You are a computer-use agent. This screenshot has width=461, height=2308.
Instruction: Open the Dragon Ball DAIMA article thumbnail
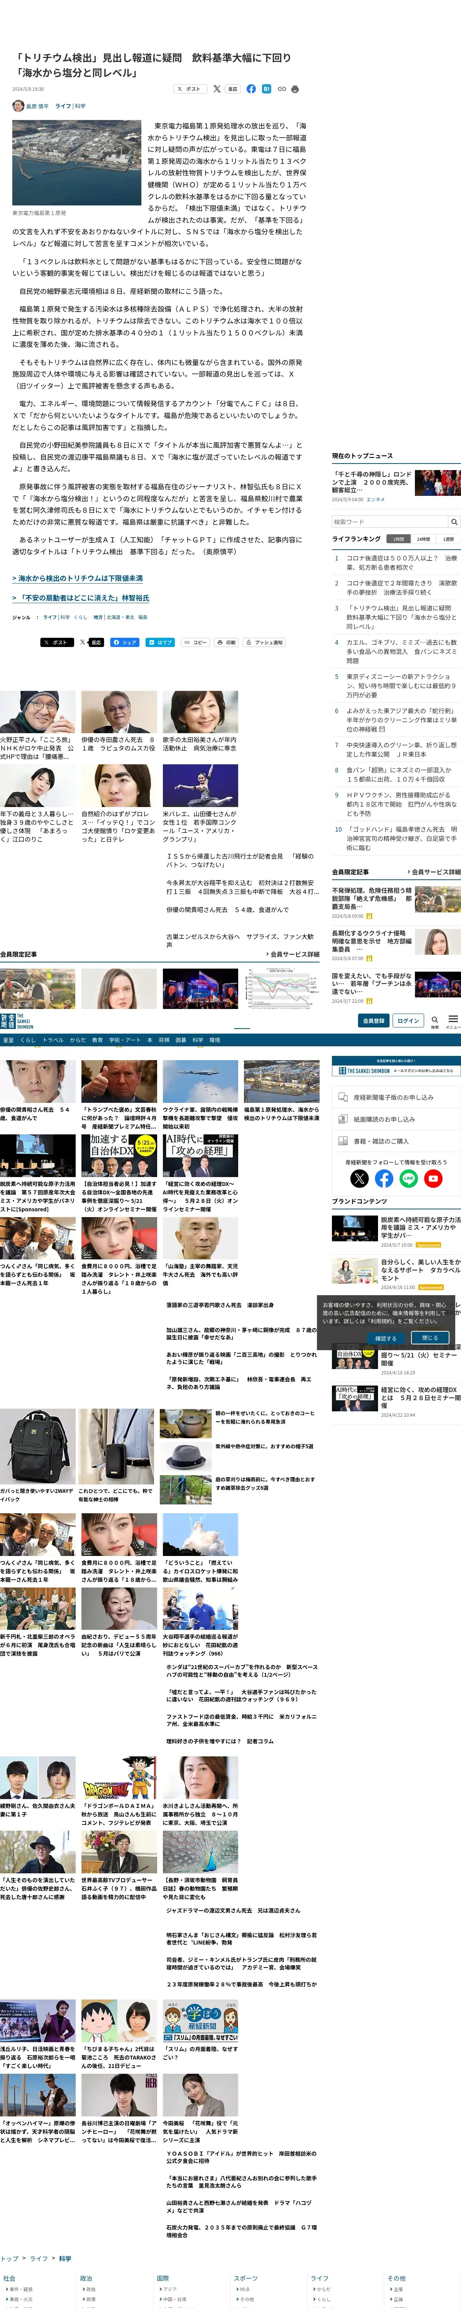click(119, 1777)
